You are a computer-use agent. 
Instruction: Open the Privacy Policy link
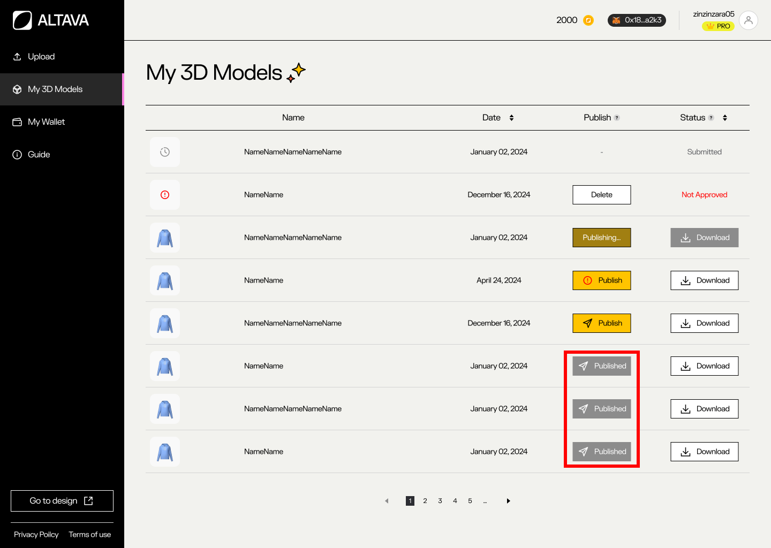(x=36, y=535)
